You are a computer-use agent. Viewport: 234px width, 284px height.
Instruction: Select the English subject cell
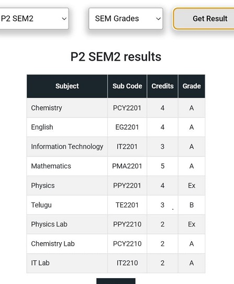[x=67, y=127]
